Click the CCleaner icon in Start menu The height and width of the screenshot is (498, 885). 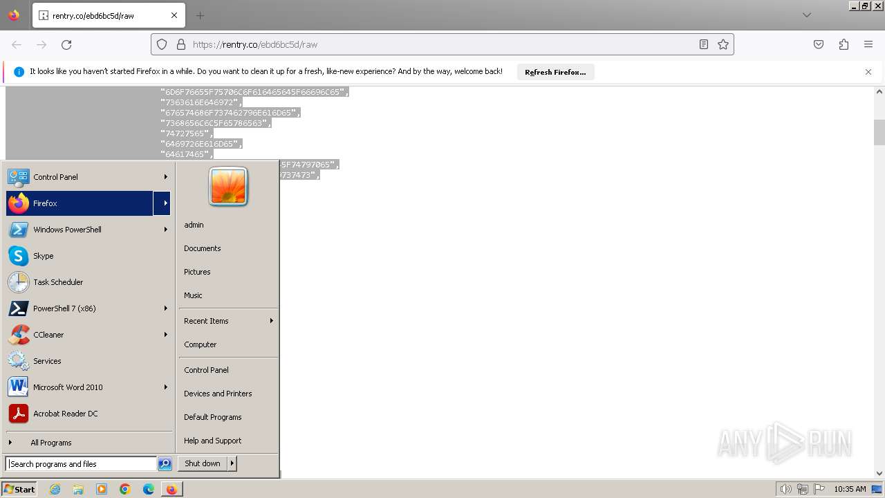pos(19,335)
